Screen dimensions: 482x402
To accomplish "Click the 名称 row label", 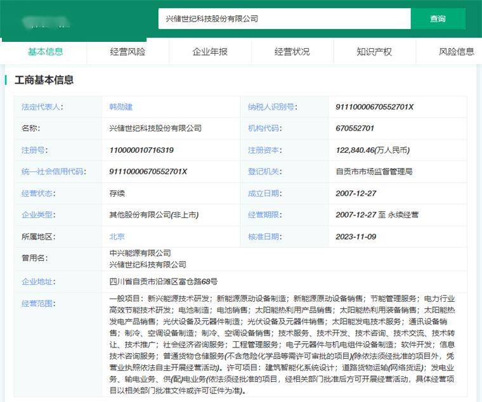I will [30, 128].
